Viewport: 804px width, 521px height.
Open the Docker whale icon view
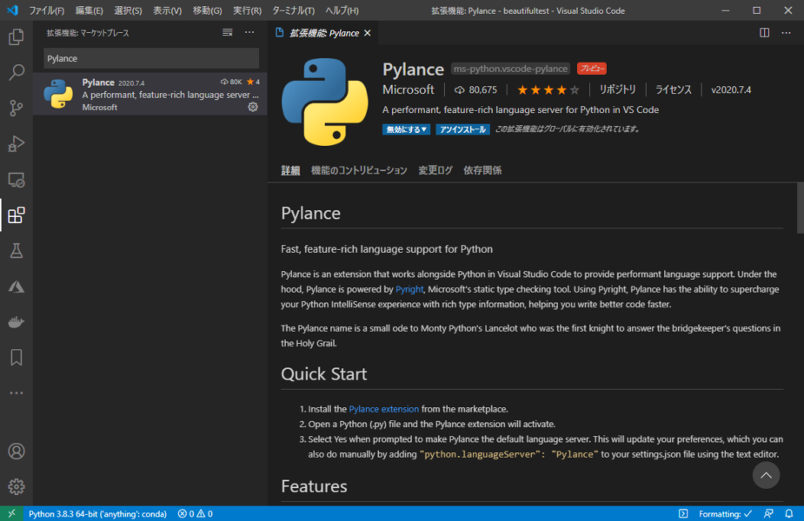(x=16, y=322)
